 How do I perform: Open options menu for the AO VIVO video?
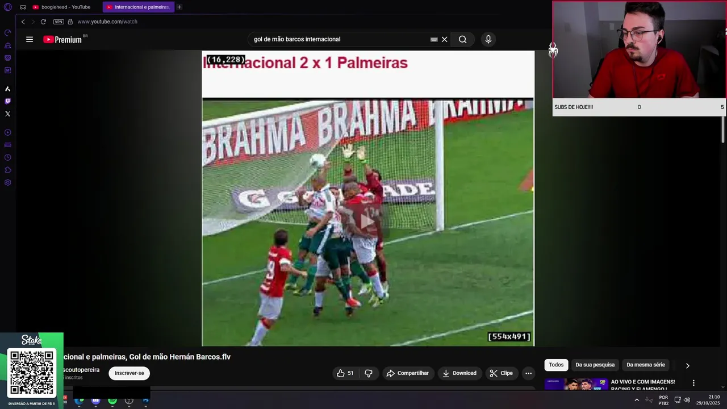point(693,383)
